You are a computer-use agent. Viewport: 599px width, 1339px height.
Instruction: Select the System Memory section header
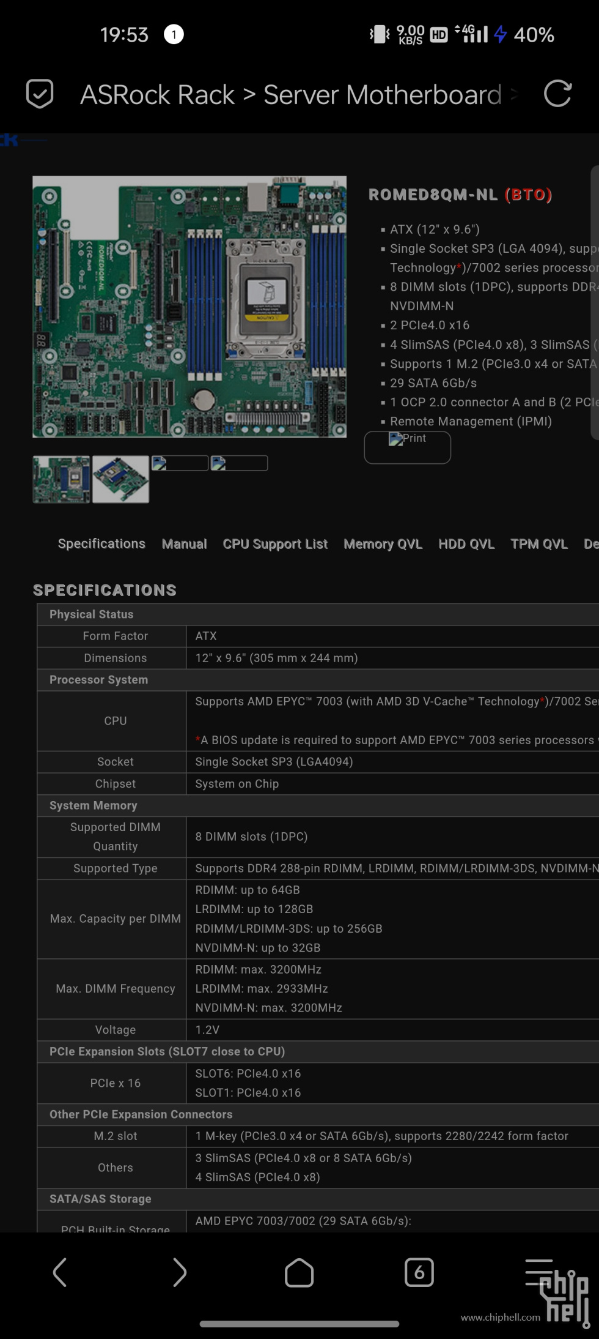(x=318, y=805)
